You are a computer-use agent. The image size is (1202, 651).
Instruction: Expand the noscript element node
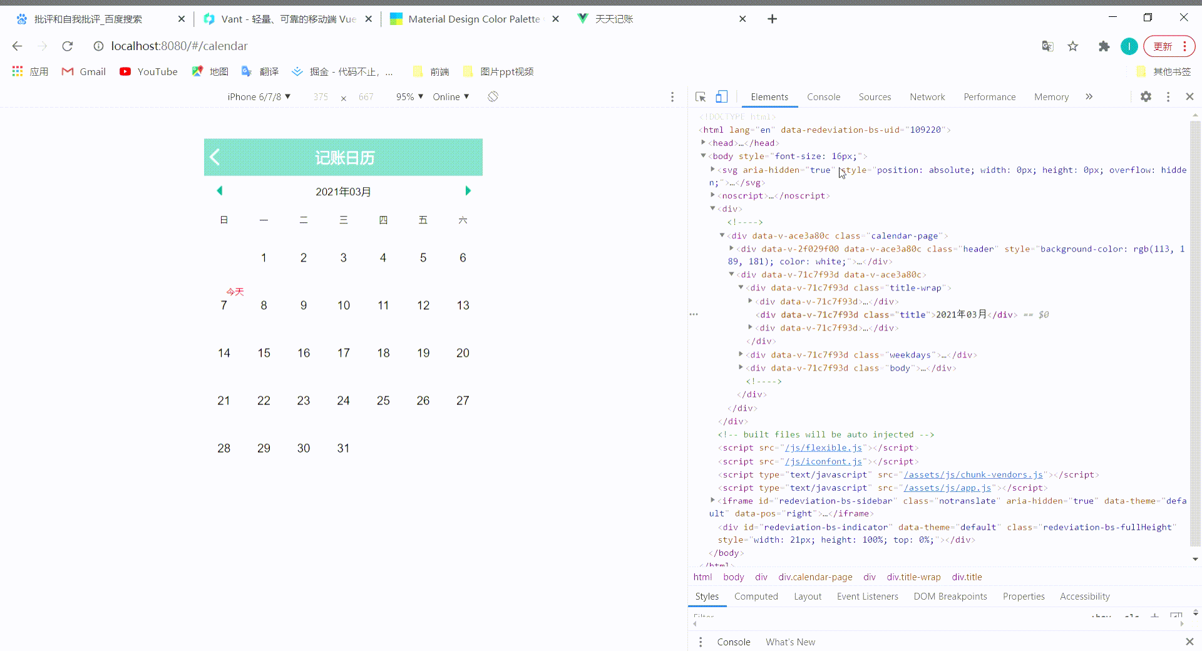(x=713, y=195)
